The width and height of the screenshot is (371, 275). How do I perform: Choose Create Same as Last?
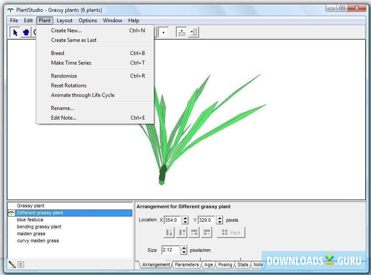point(95,40)
